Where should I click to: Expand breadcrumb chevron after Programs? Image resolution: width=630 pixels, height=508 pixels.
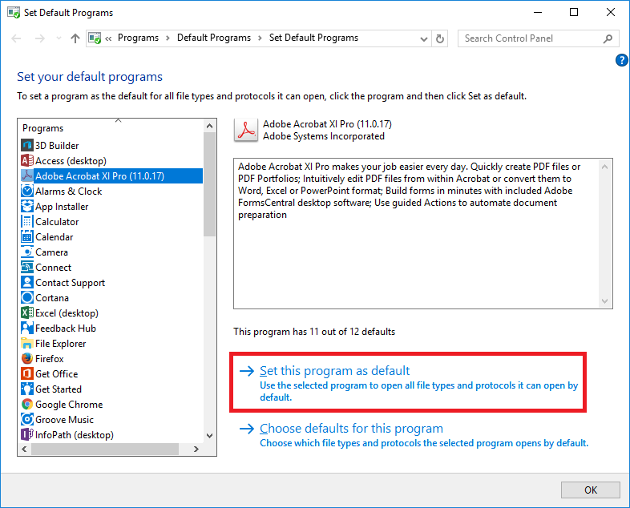coord(168,38)
